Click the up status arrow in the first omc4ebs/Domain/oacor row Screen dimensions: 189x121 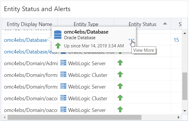point(120,98)
